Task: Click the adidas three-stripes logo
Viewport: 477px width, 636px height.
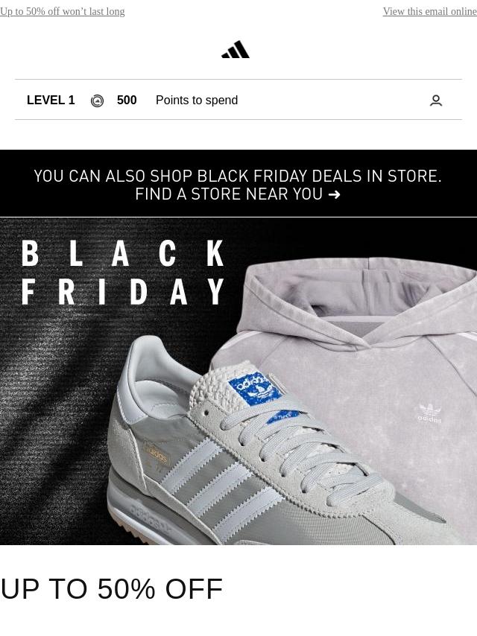Action: pyautogui.click(x=236, y=49)
